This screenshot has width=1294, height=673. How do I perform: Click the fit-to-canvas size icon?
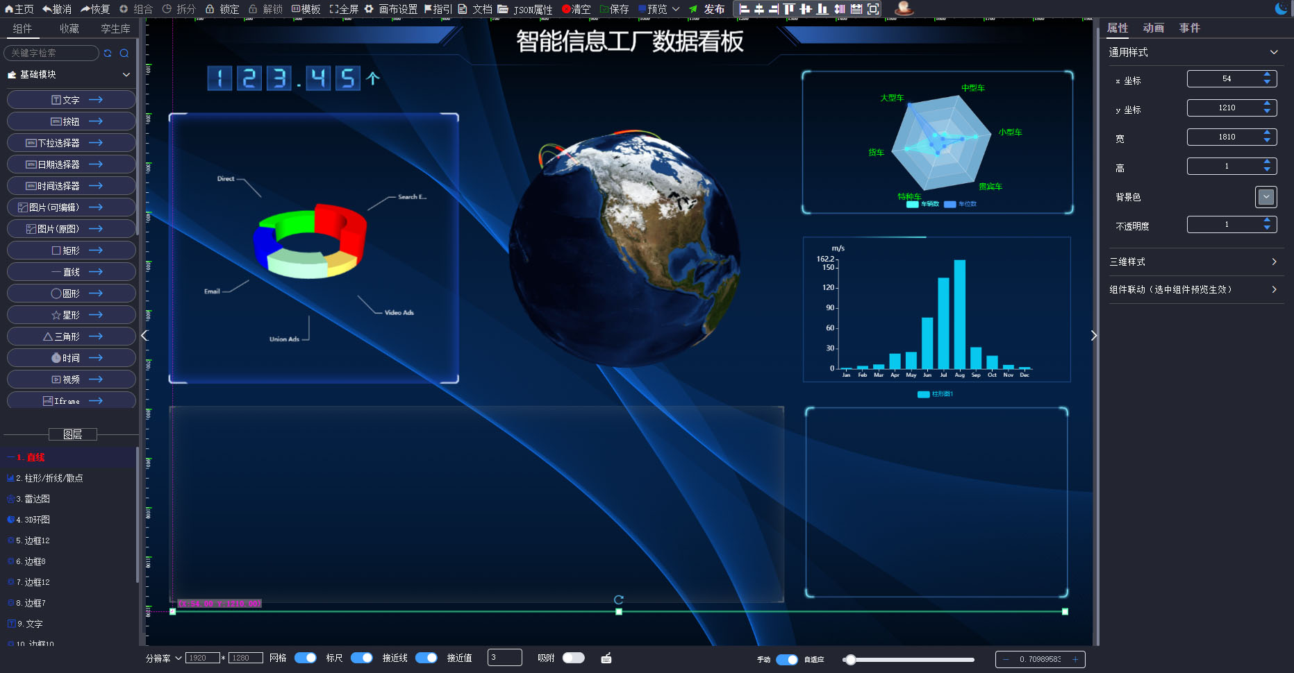(x=873, y=9)
